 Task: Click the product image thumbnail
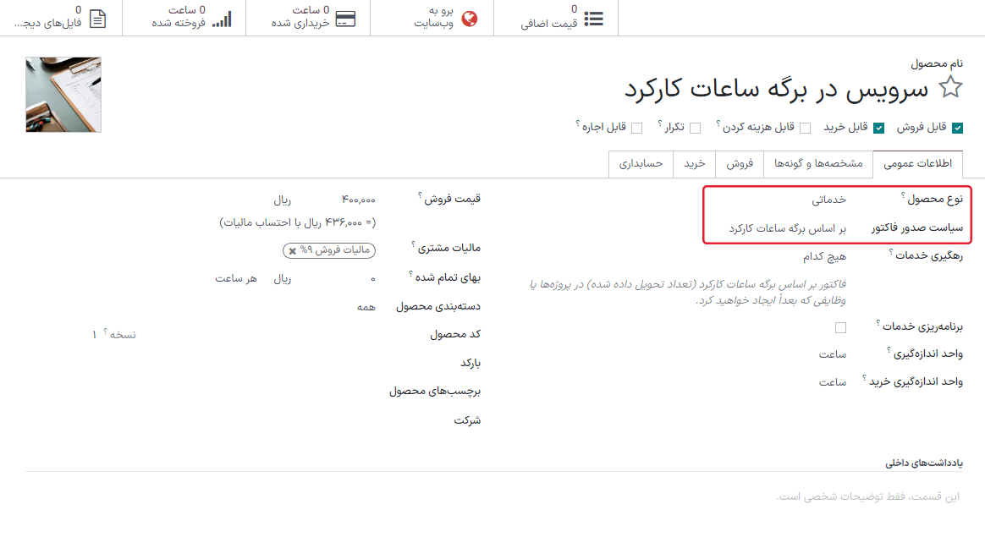[63, 95]
